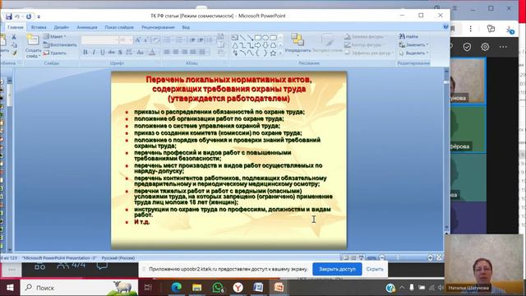Toggle Underline formatting
This screenshot has width=526, height=296.
coord(102,52)
